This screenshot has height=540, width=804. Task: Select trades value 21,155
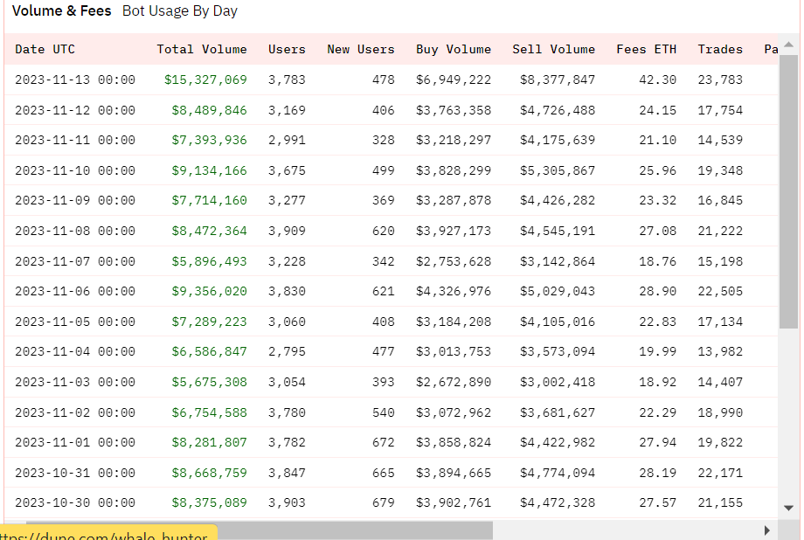pos(720,502)
